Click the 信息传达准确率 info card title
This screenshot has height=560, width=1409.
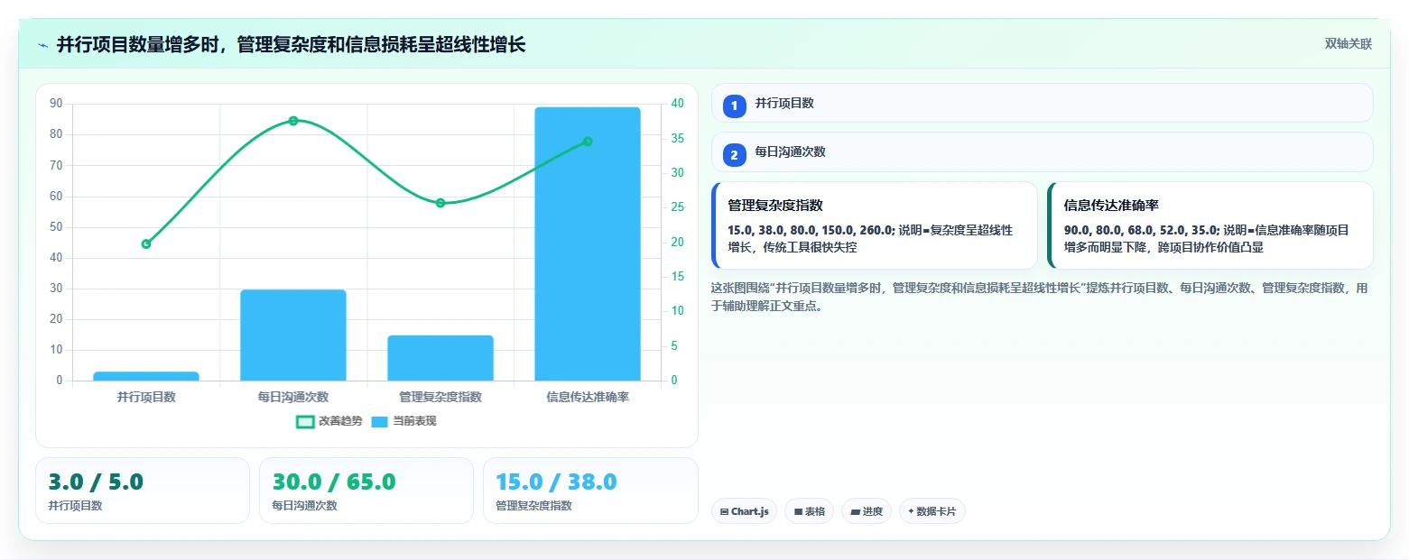click(1111, 206)
